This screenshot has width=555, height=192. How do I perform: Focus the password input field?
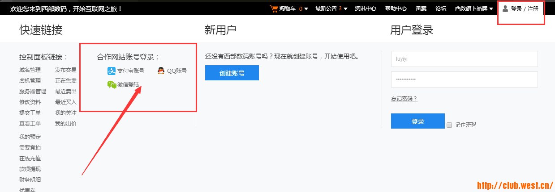[x=464, y=79]
